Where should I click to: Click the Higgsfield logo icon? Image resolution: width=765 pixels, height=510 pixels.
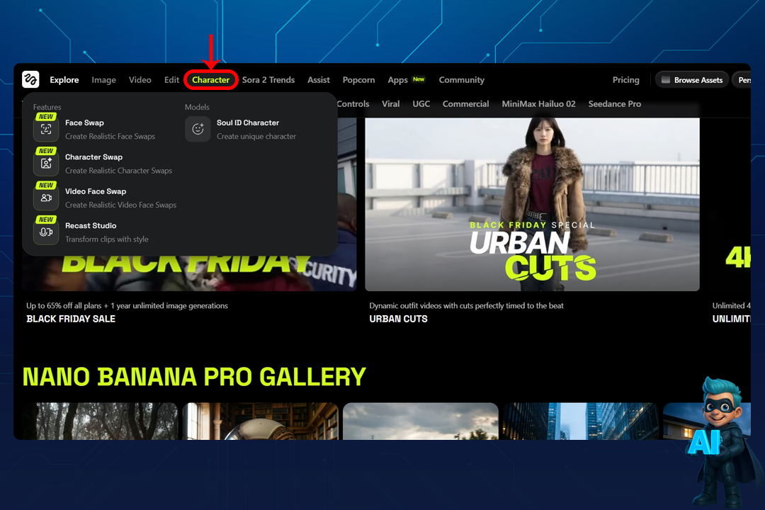tap(30, 79)
